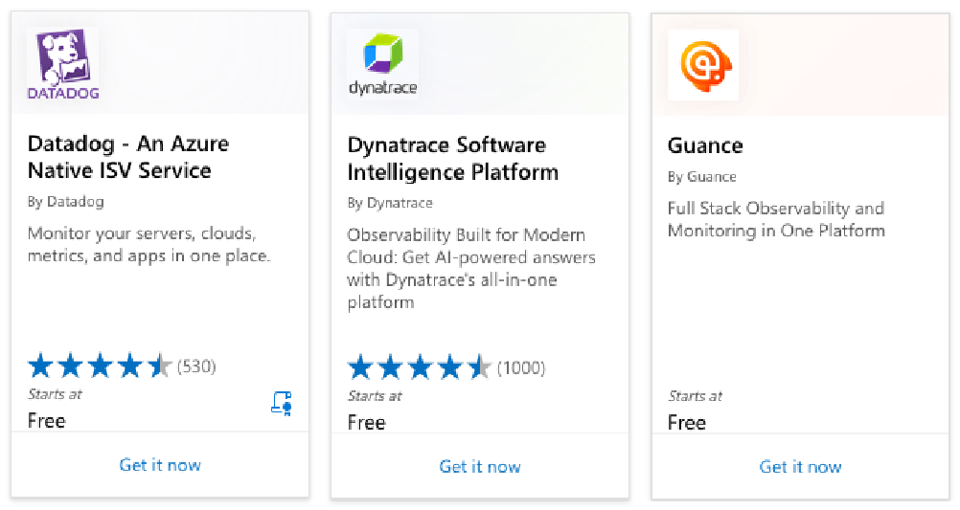
Task: Click the certified badge icon on Datadog card
Action: 282,404
